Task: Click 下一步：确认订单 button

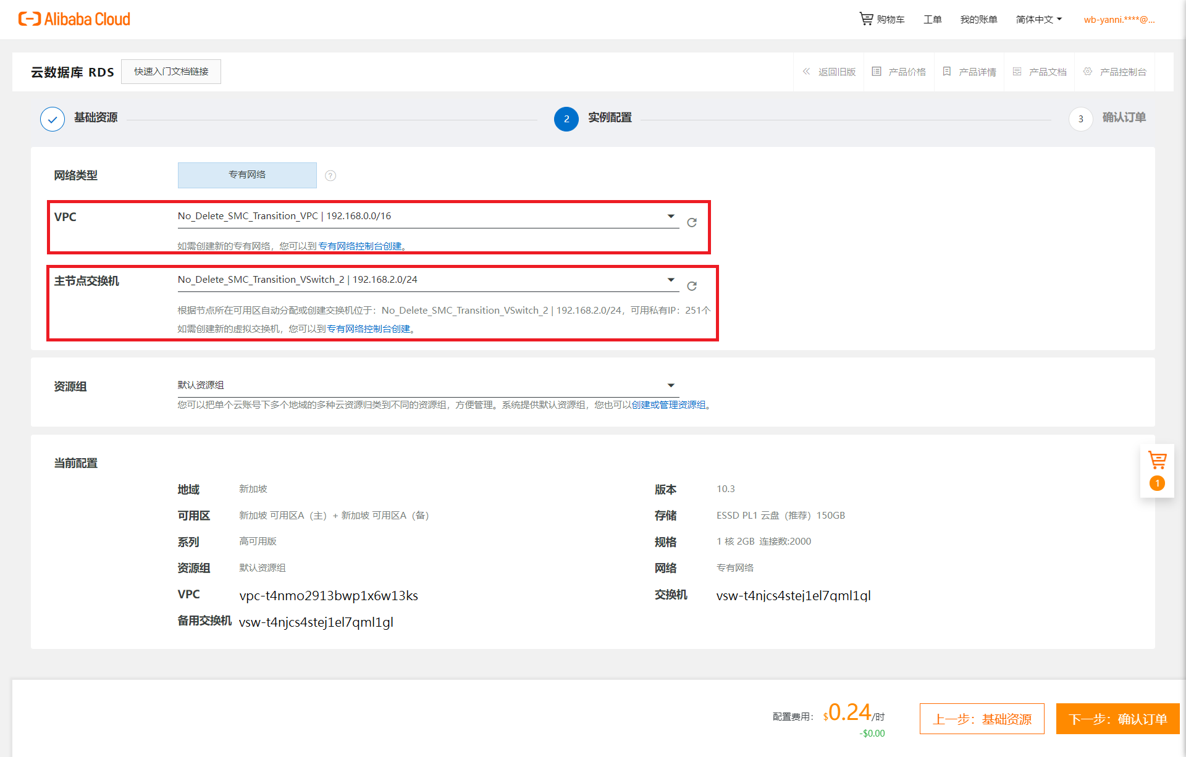Action: coord(1117,719)
